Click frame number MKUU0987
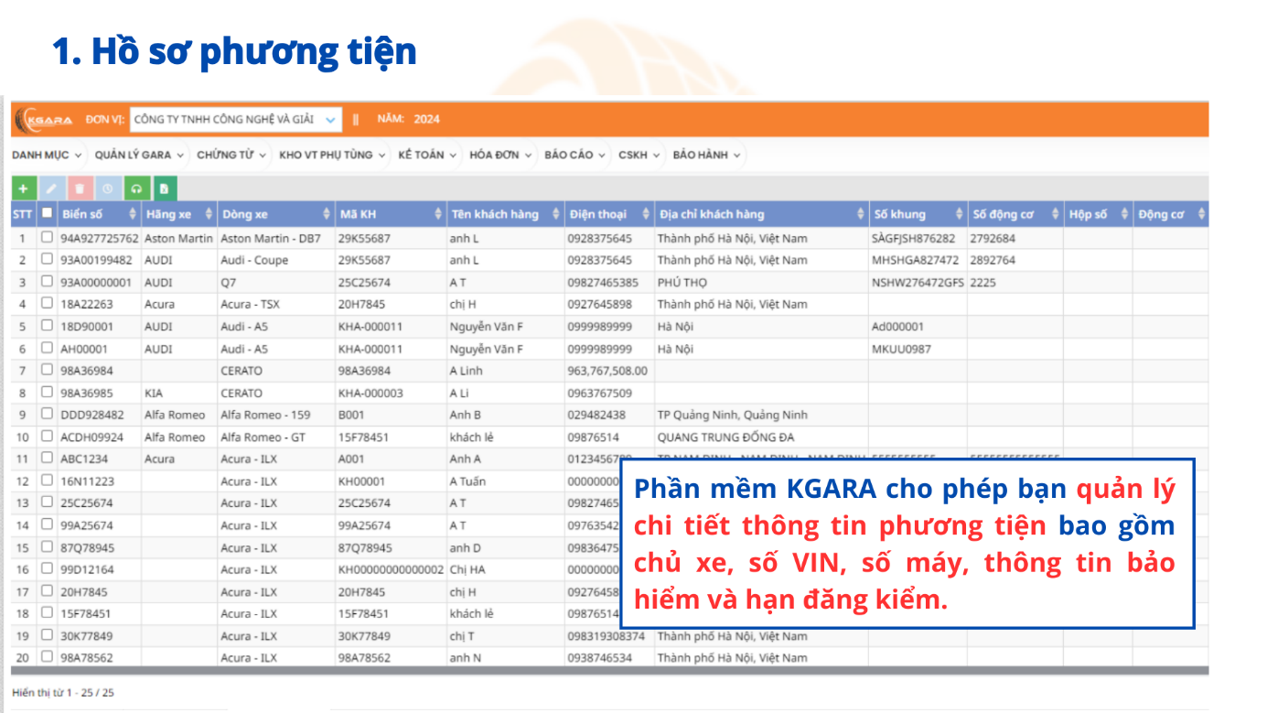This screenshot has width=1267, height=713. (902, 349)
